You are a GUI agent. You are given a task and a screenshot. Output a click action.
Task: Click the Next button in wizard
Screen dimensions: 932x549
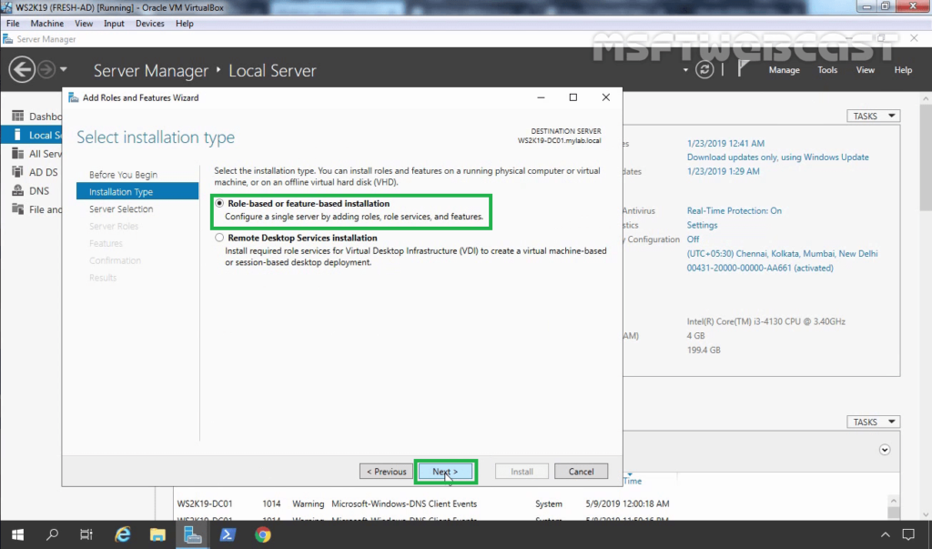[445, 471]
